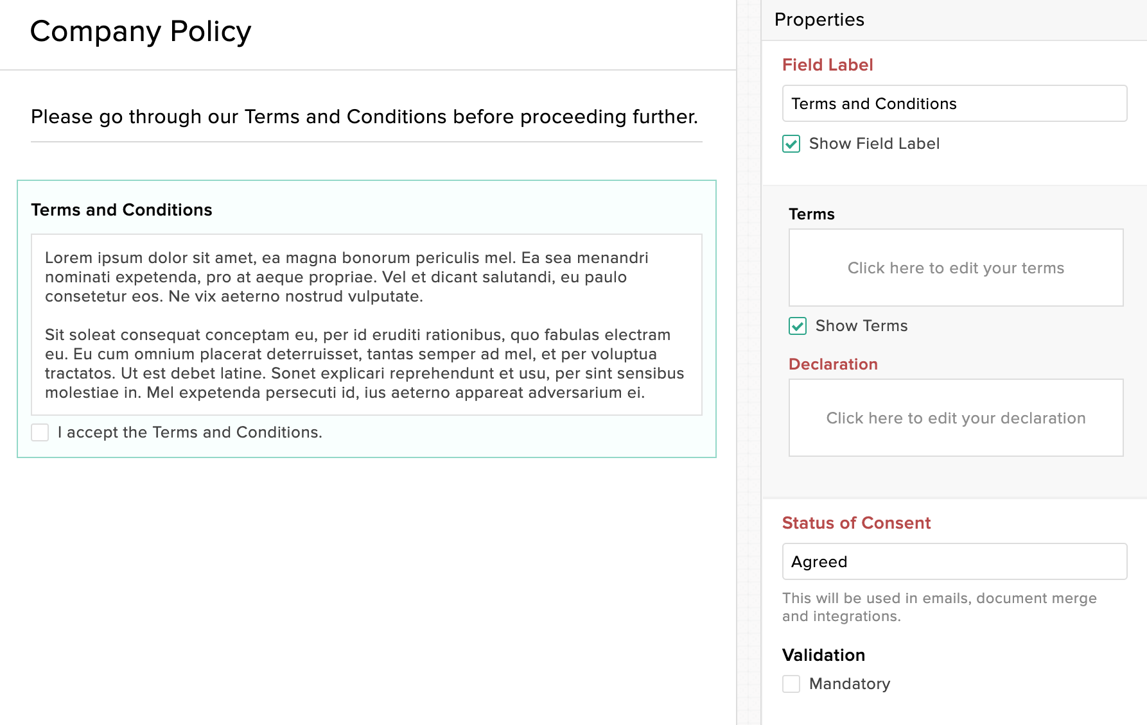Viewport: 1147px width, 725px height.
Task: Click the Status of Consent heading
Action: (x=856, y=523)
